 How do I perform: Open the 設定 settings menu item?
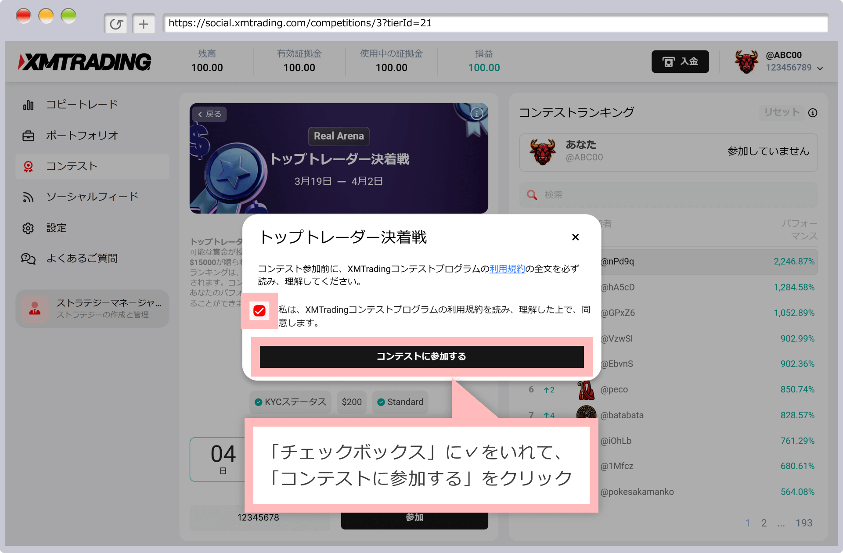[92, 228]
